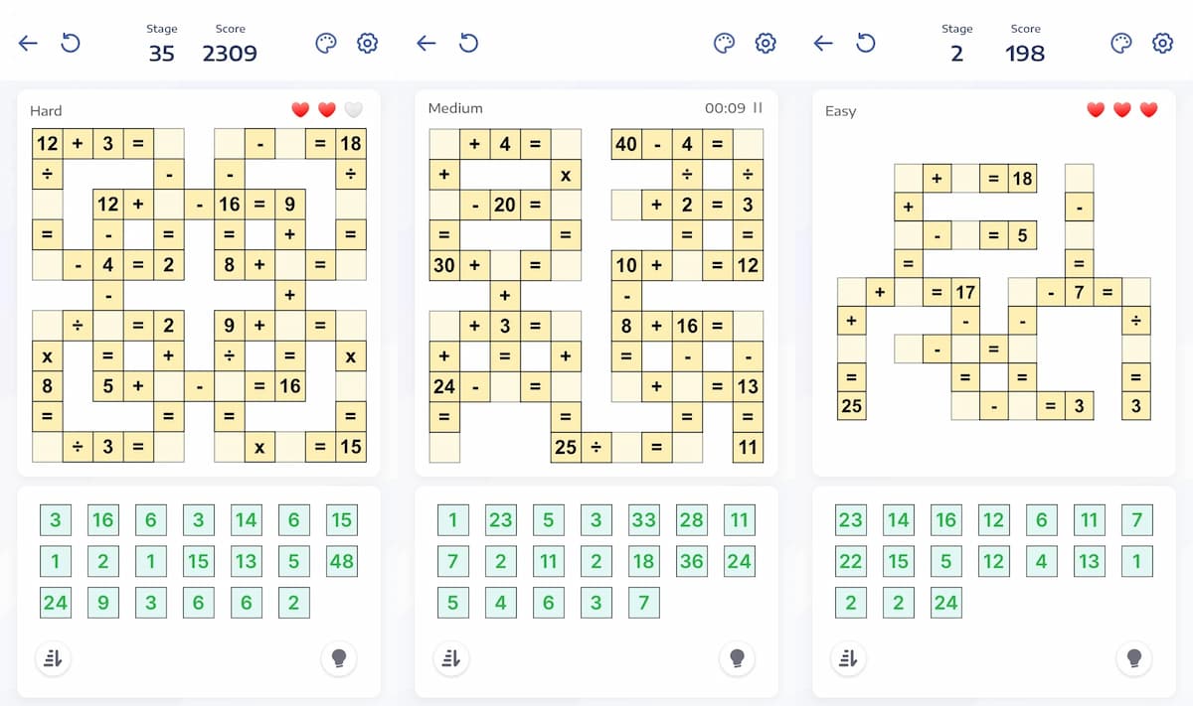This screenshot has height=706, width=1193.
Task: Pick the 28 tile in Medium puzzle
Action: (x=691, y=519)
